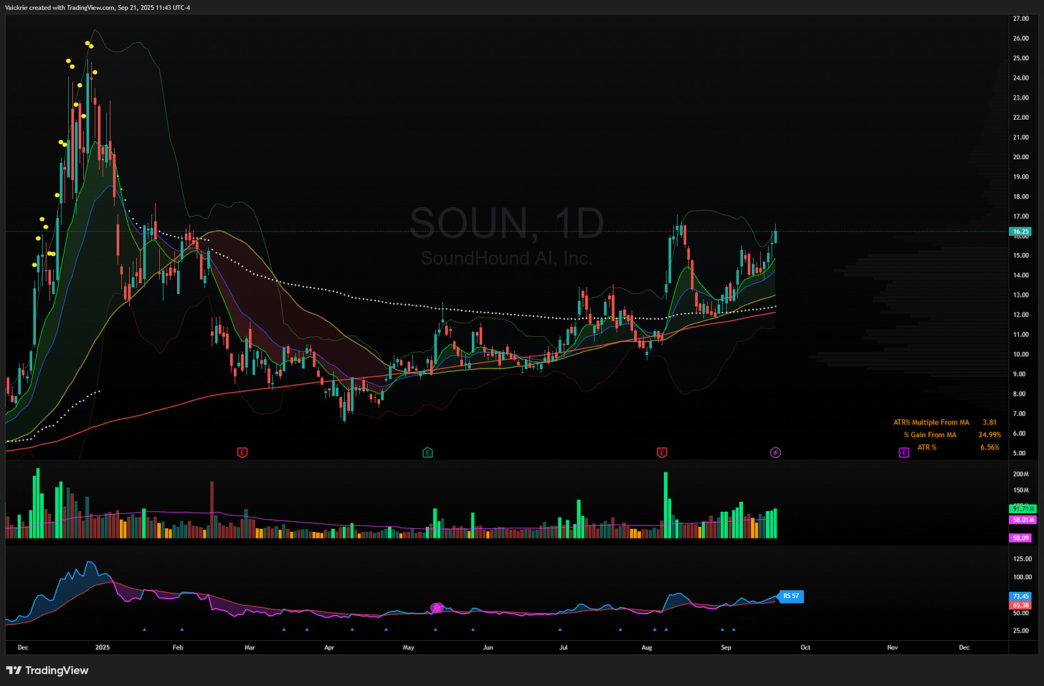Click the '% Gain From MA' text
The image size is (1044, 686).
pos(929,434)
